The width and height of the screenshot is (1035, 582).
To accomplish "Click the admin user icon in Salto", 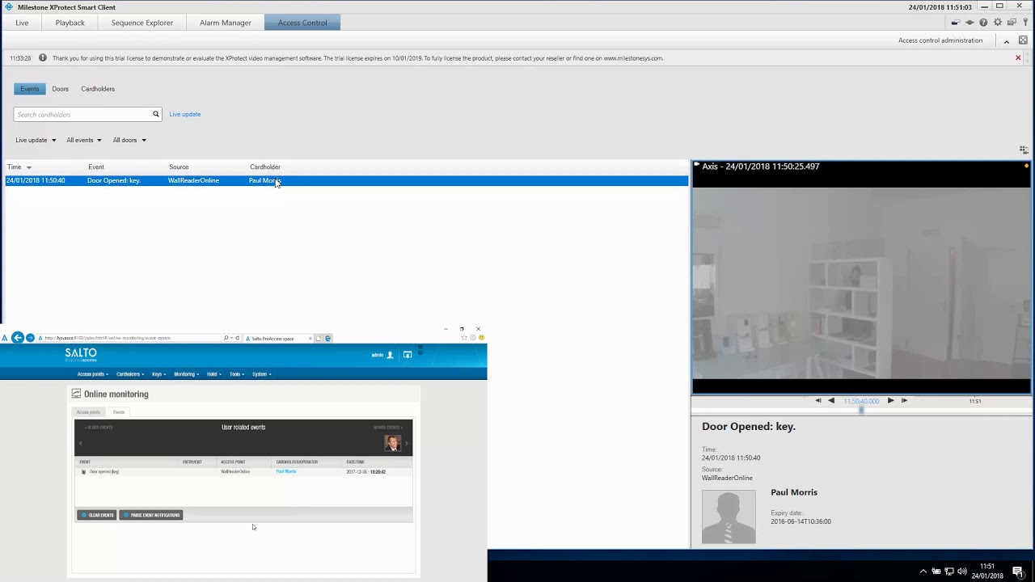I will coord(390,355).
